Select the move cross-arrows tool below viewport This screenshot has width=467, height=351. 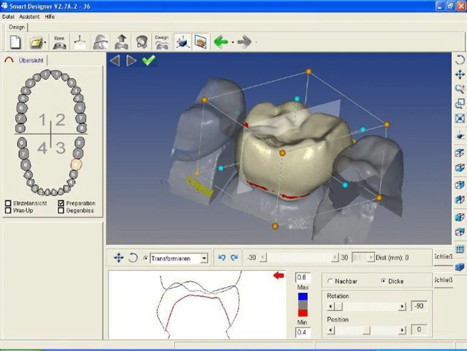pyautogui.click(x=118, y=257)
